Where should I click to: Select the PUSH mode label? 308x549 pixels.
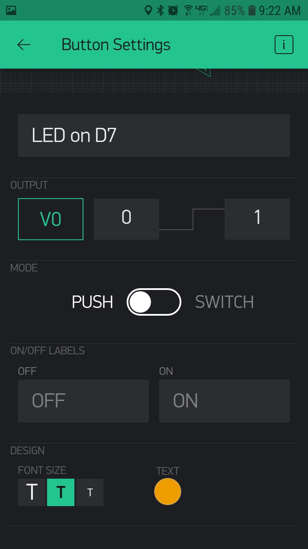[x=92, y=302]
